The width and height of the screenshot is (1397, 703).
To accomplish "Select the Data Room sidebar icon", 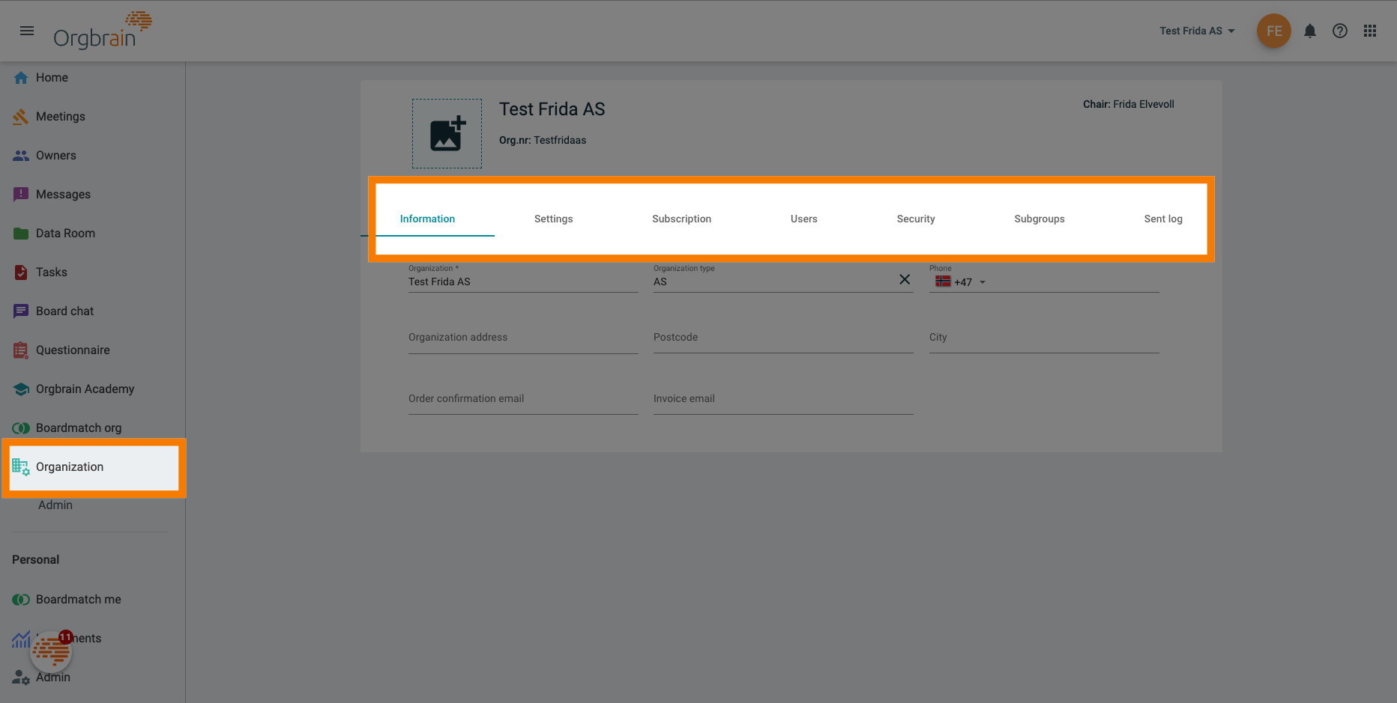I will [x=21, y=233].
